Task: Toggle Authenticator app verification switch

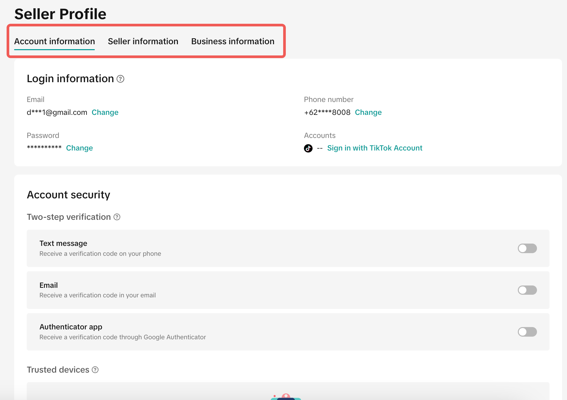Action: coord(527,332)
